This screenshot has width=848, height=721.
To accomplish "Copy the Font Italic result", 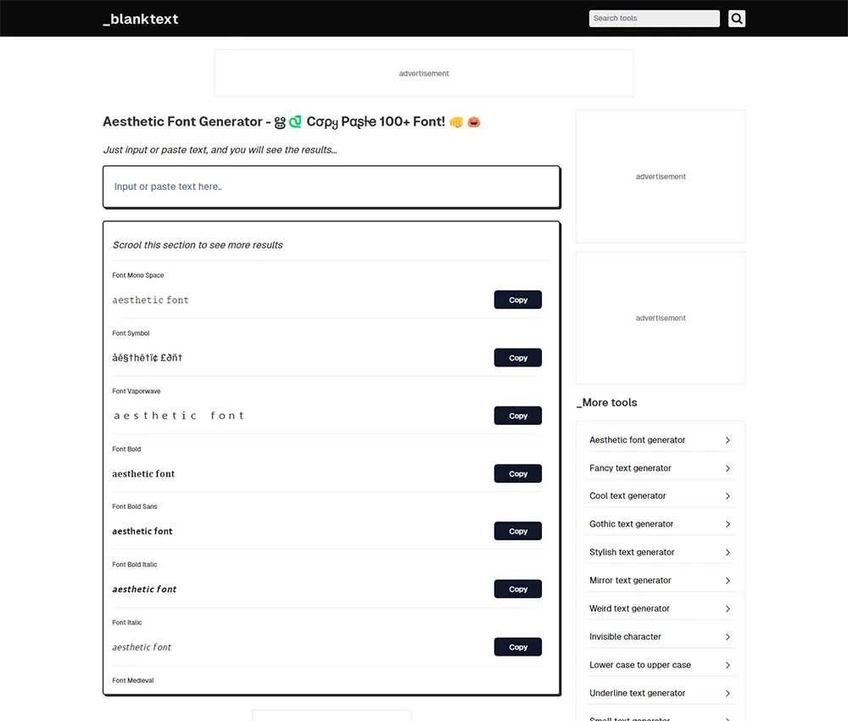I will (x=517, y=647).
